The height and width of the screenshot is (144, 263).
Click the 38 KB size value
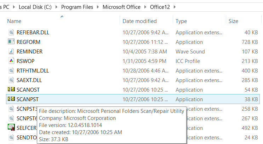pos(251,99)
